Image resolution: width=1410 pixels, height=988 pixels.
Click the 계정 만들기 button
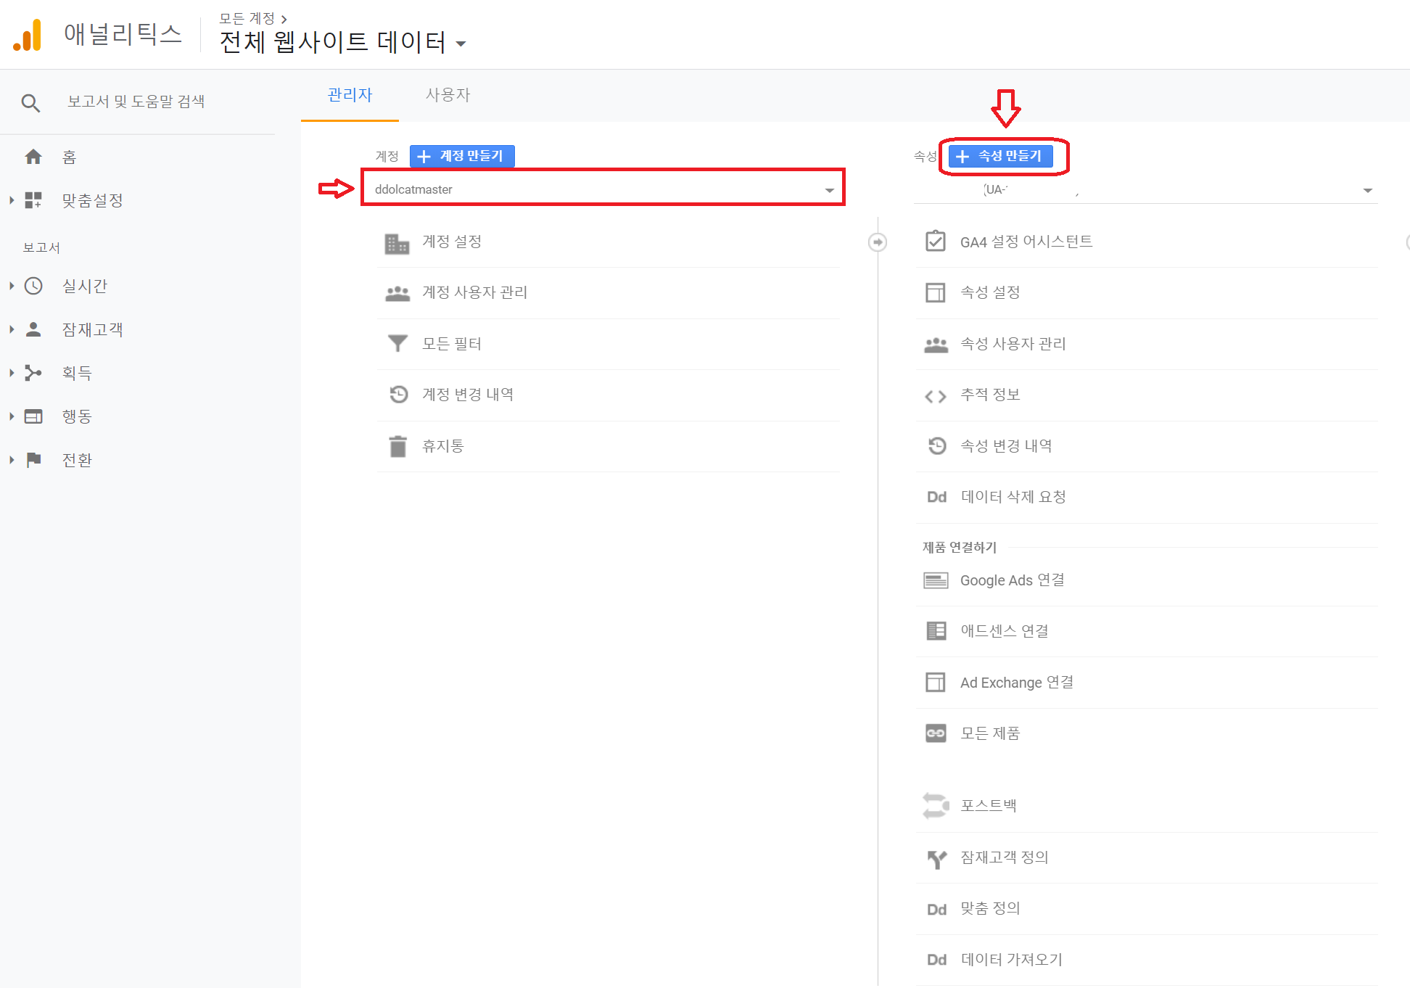pyautogui.click(x=462, y=156)
